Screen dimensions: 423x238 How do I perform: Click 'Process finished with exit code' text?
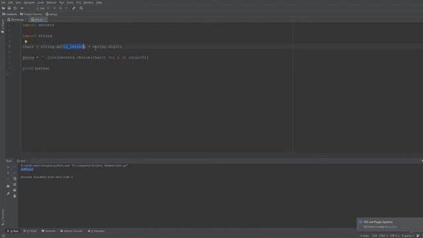coord(47,177)
